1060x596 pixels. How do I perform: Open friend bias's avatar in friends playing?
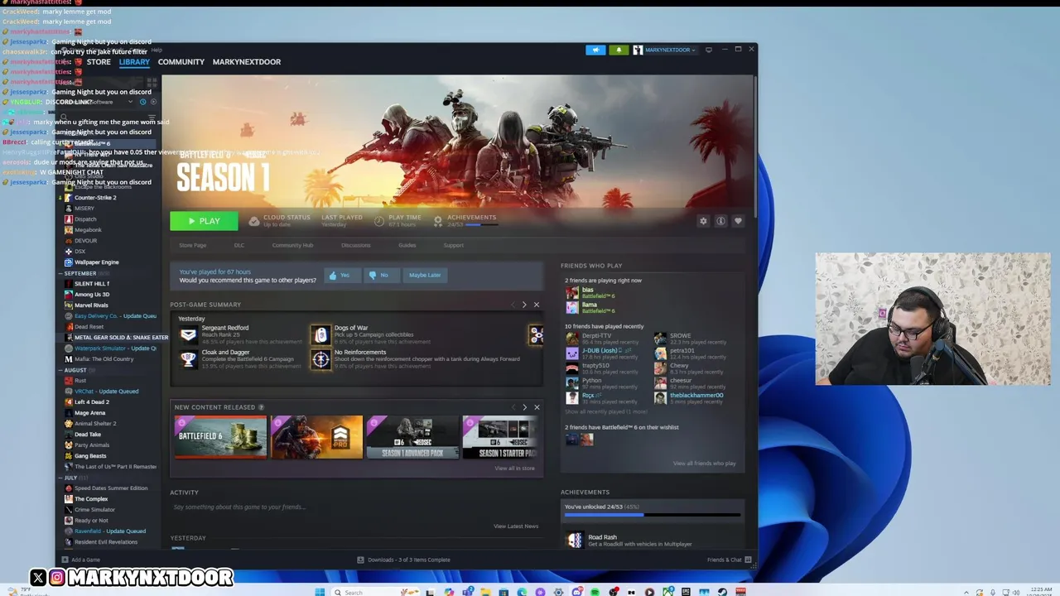tap(571, 292)
